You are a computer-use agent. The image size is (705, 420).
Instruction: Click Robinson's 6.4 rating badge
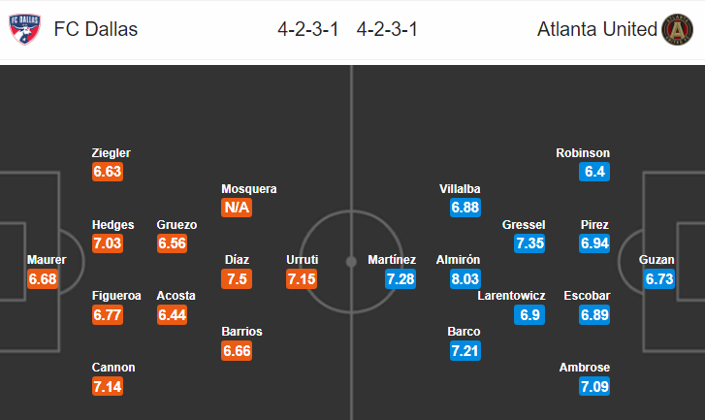point(594,172)
